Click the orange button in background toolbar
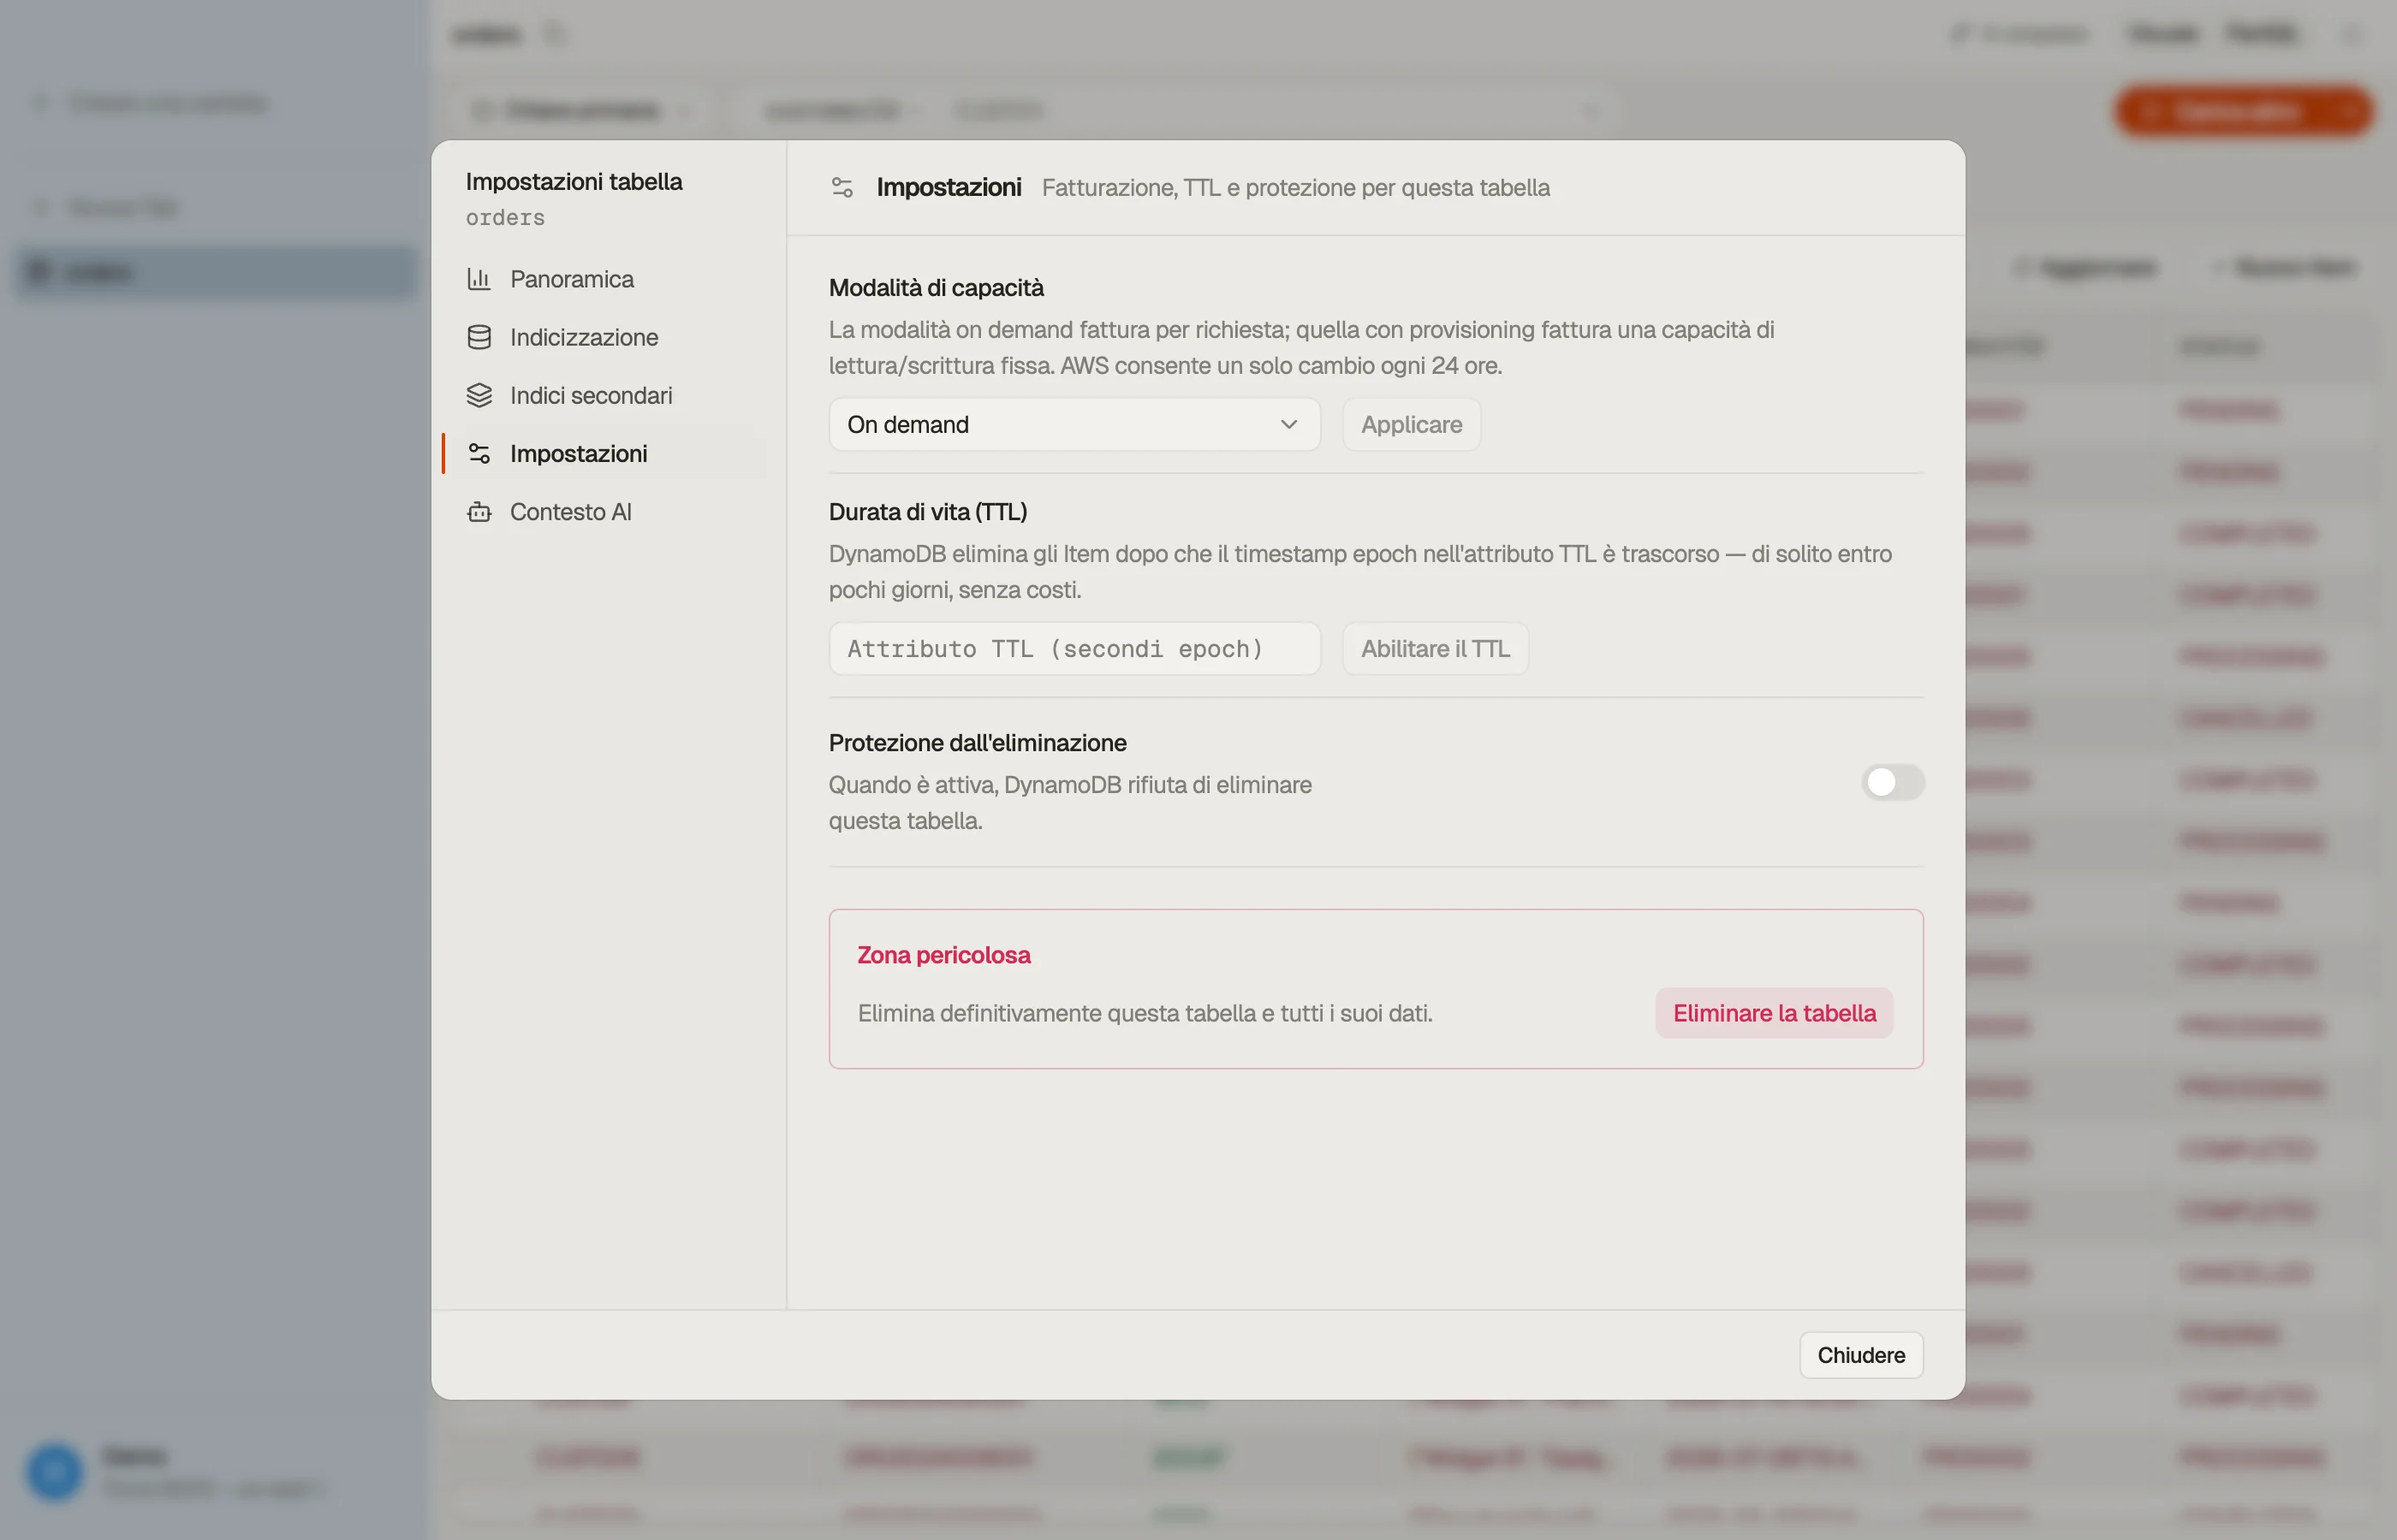Viewport: 2397px width, 1540px height. coord(2243,110)
